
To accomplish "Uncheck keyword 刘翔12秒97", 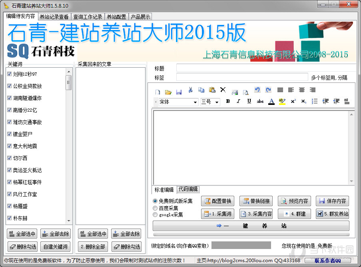I will tap(10, 74).
